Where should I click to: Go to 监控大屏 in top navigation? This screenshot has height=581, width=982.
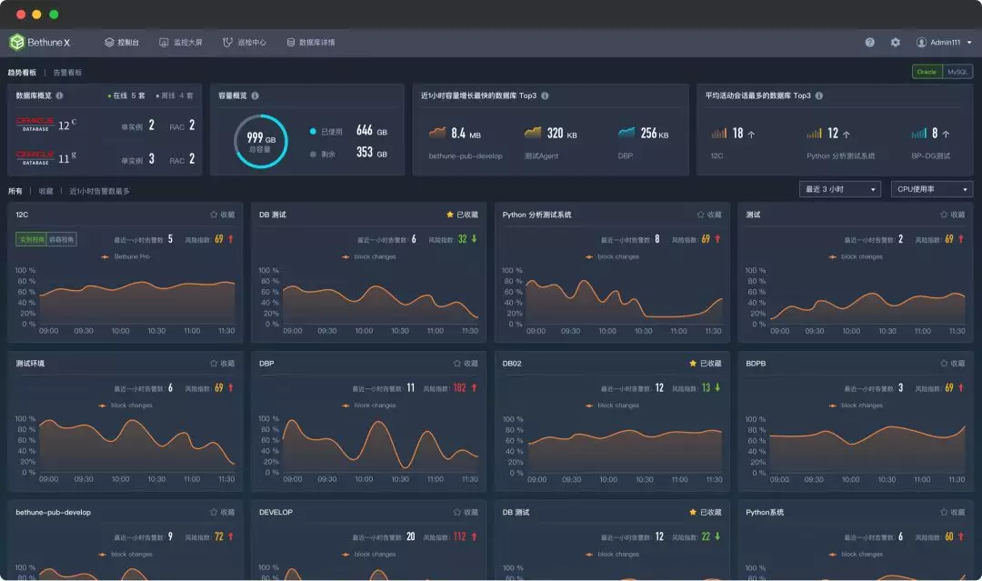coord(181,42)
